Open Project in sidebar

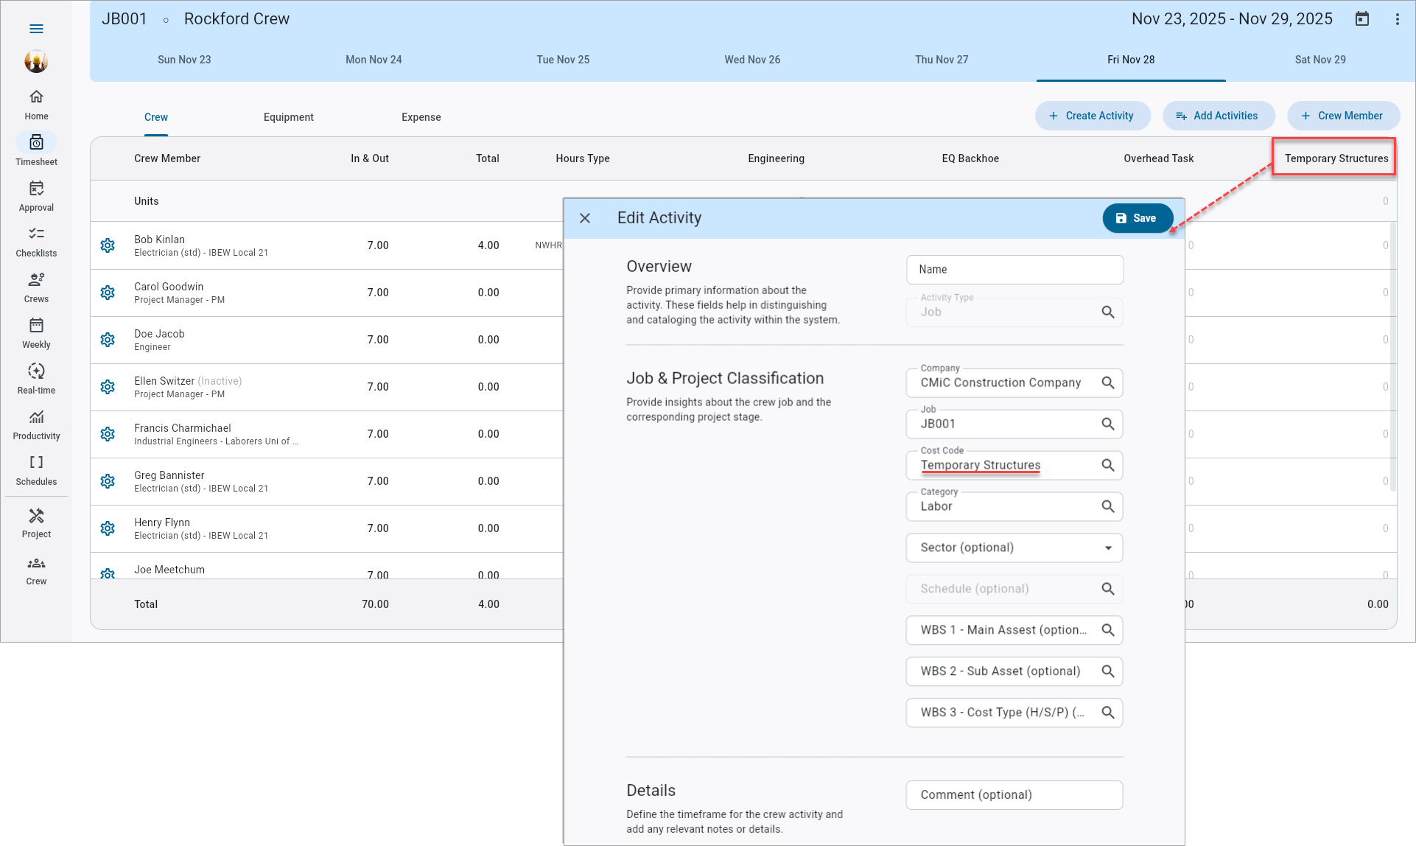click(36, 523)
